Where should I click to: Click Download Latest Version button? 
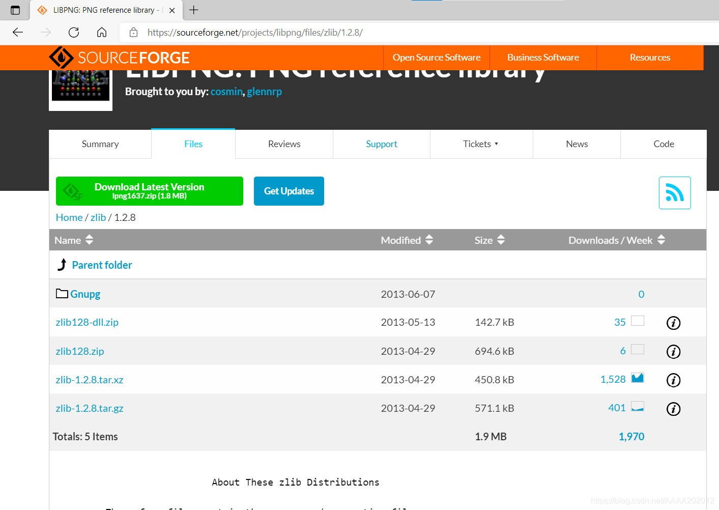150,191
